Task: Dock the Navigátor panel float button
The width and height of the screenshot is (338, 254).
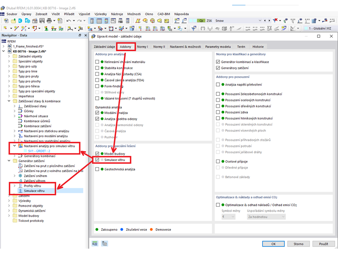Action: click(x=80, y=35)
